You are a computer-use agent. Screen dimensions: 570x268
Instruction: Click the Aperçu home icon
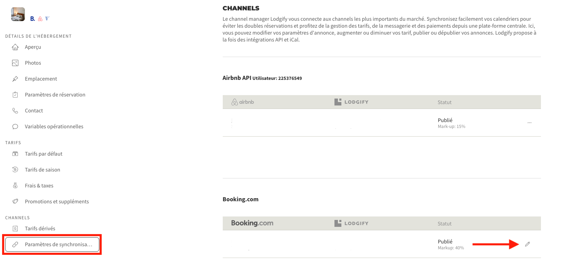(x=15, y=47)
